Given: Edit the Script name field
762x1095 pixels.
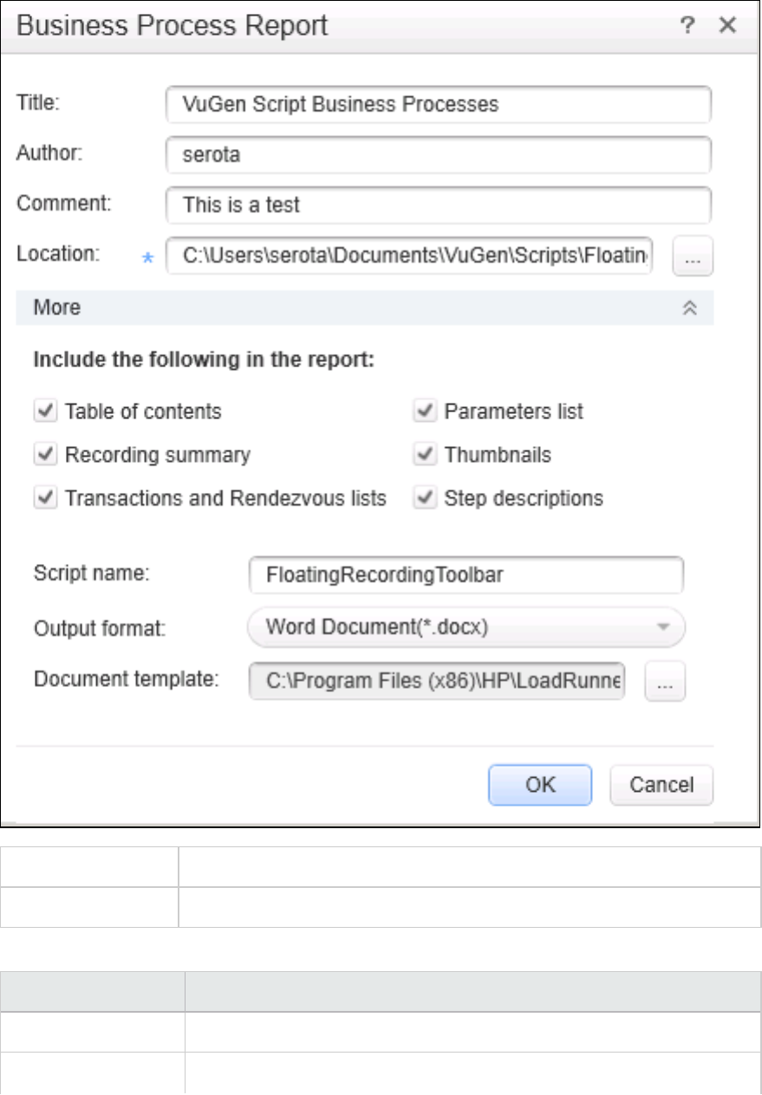Looking at the screenshot, I should [x=466, y=575].
